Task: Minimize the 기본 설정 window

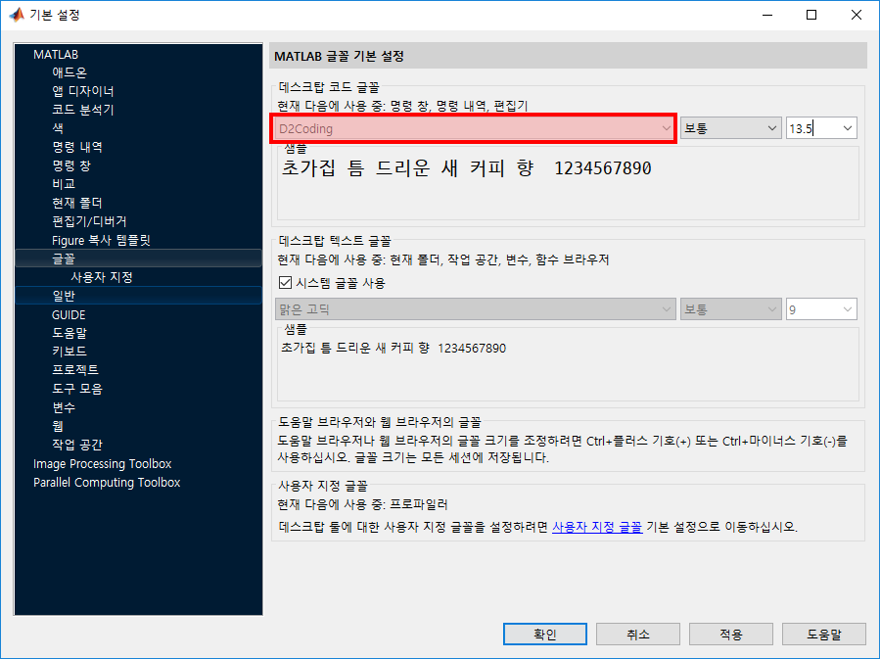Action: (x=767, y=15)
